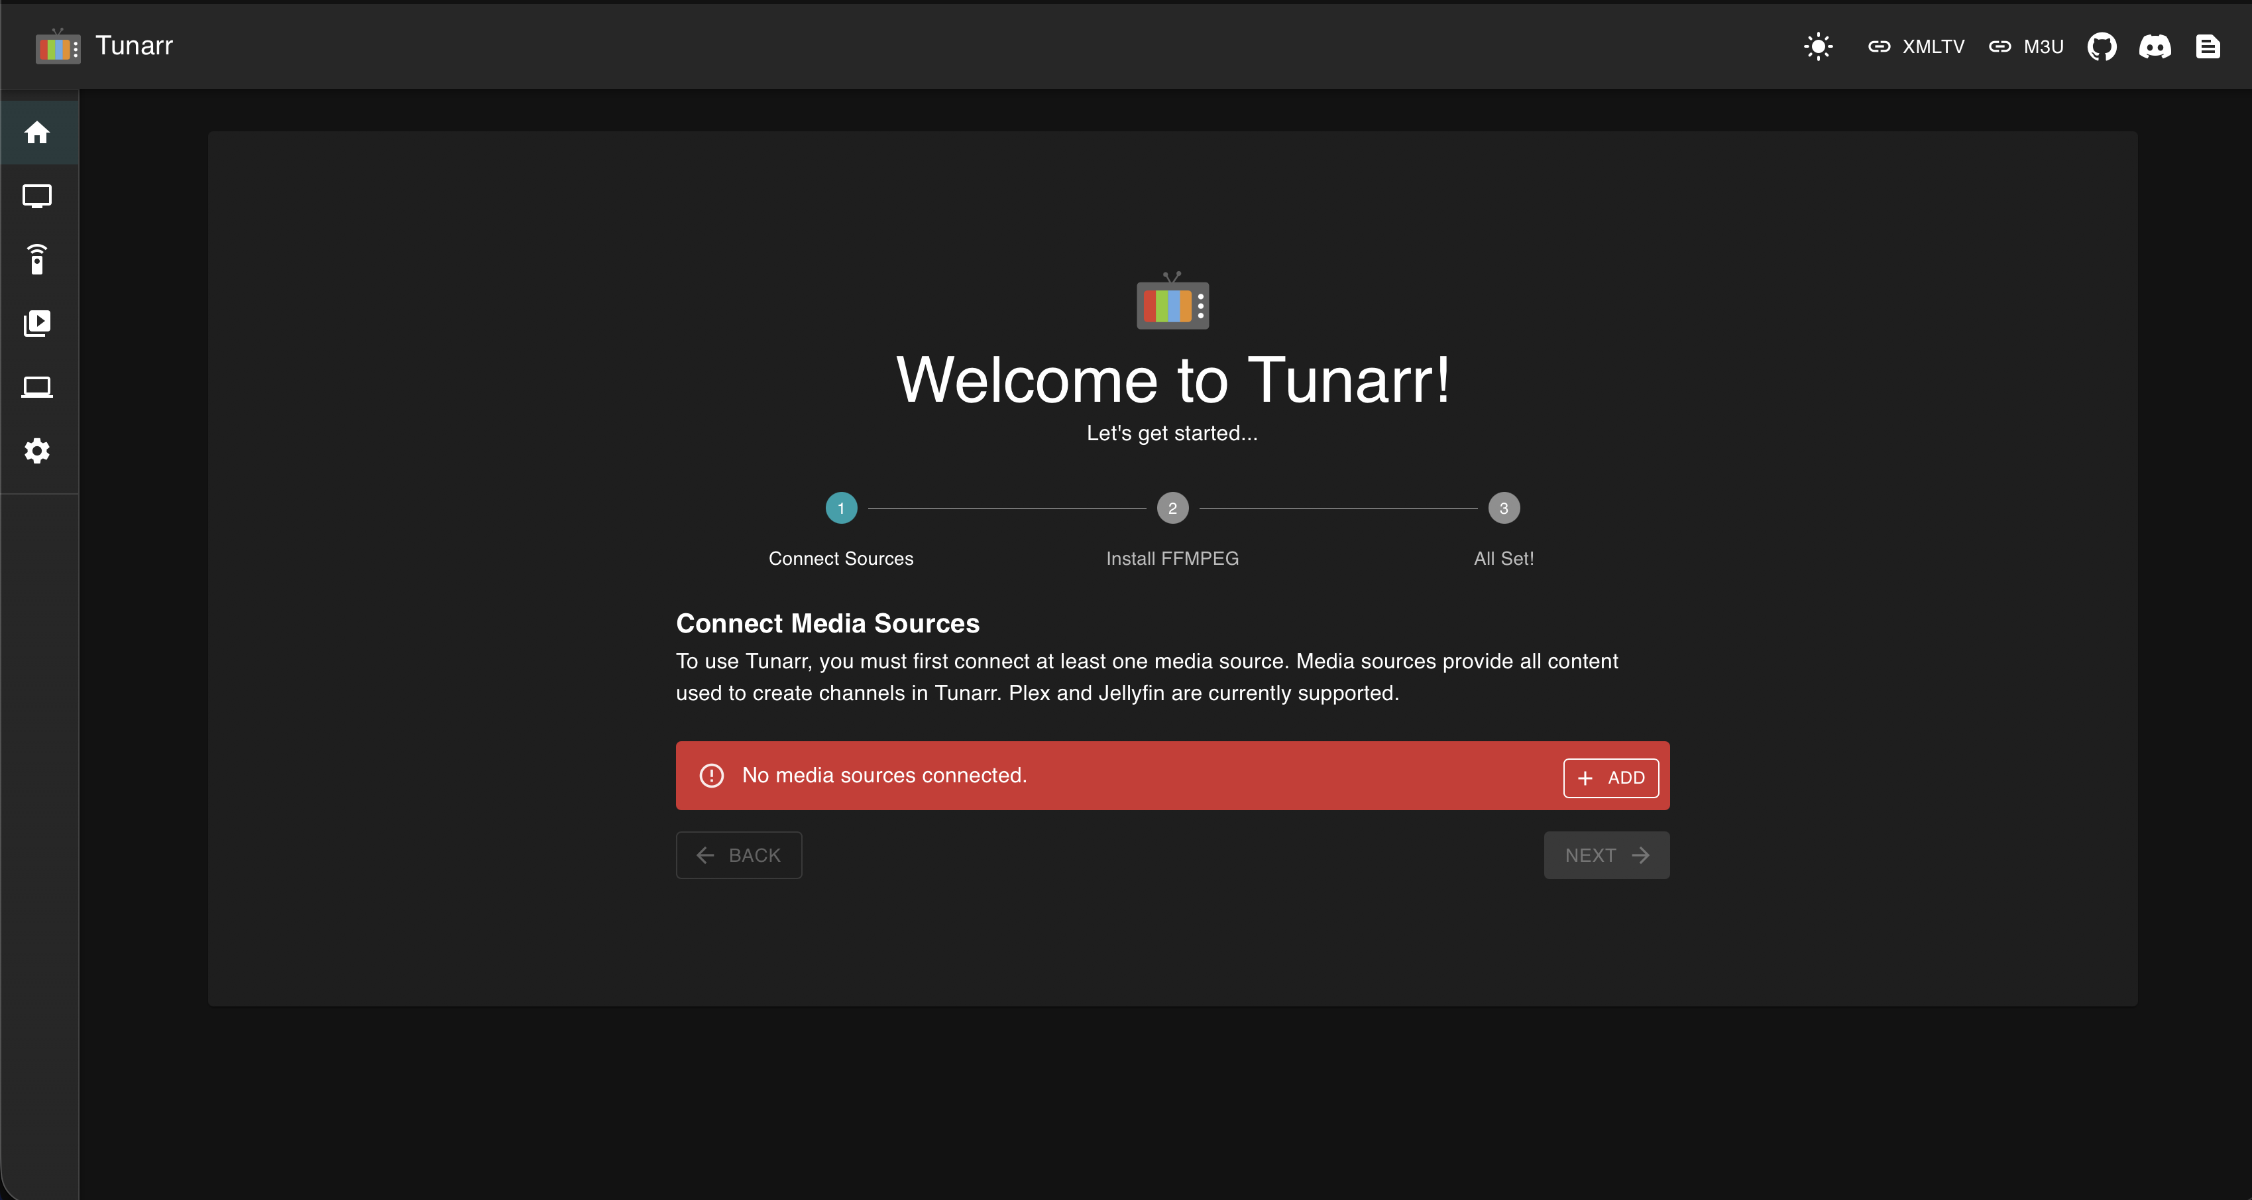The height and width of the screenshot is (1200, 2252).
Task: Open the Home sidebar icon
Action: (x=36, y=132)
